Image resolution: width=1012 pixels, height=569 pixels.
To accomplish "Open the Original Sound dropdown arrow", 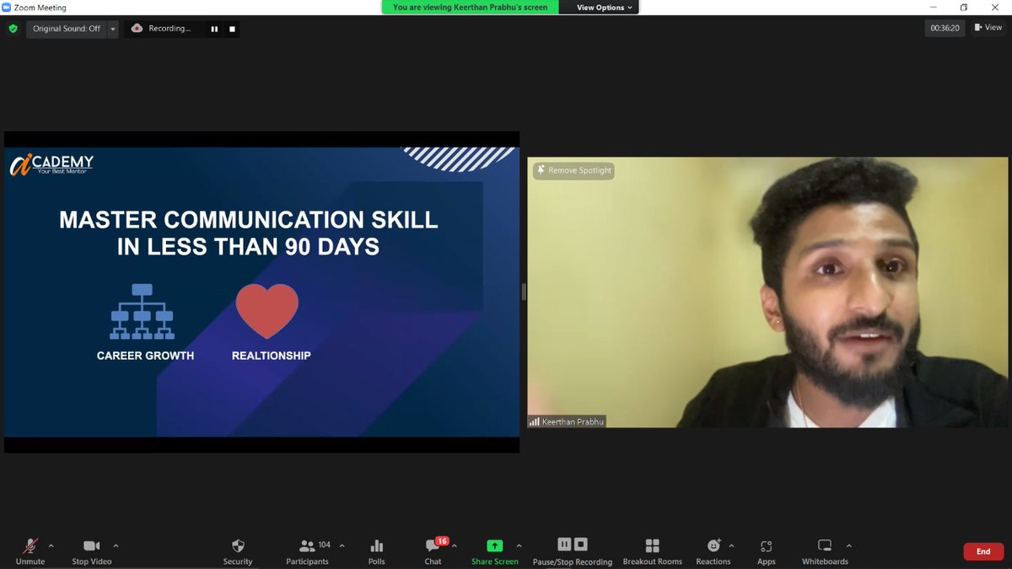I will coord(113,28).
